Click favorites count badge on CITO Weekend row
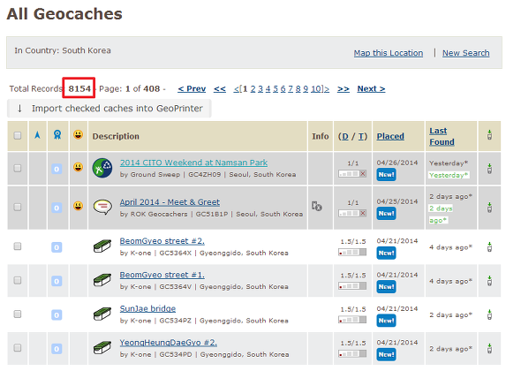Viewport: 521px width, 371px height. 57,170
